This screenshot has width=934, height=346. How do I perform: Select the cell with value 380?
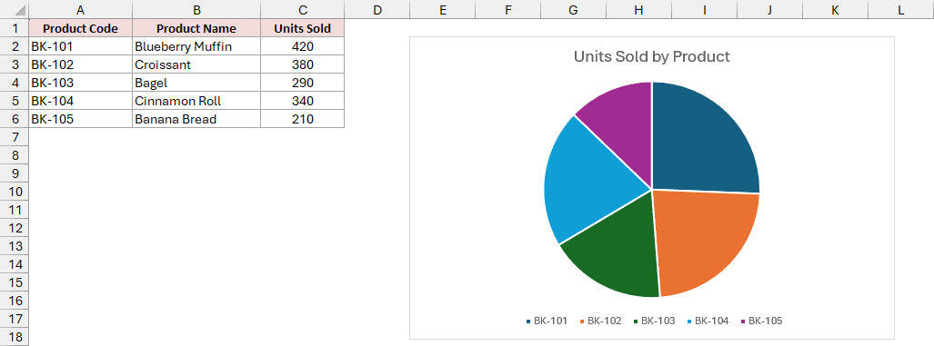point(303,64)
